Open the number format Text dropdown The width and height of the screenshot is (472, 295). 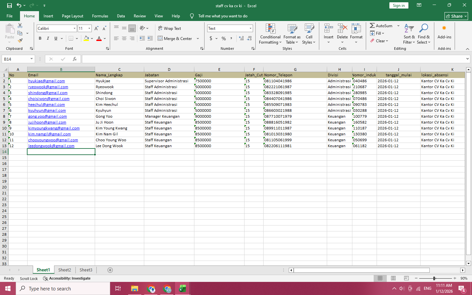250,29
